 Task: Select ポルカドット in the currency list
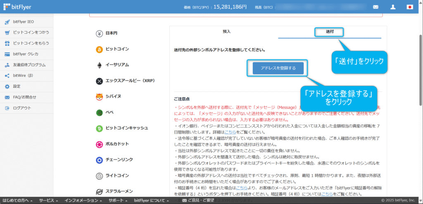[x=117, y=144]
